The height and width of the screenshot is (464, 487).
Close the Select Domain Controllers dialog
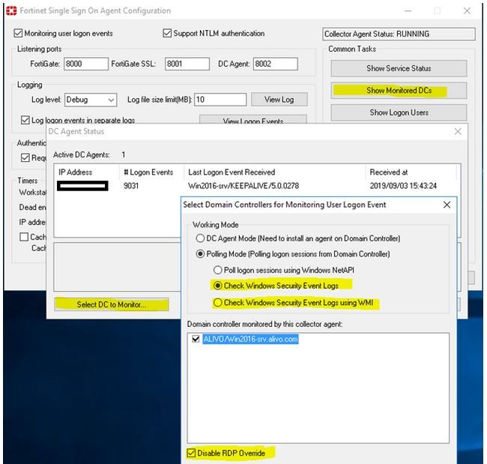click(x=447, y=205)
